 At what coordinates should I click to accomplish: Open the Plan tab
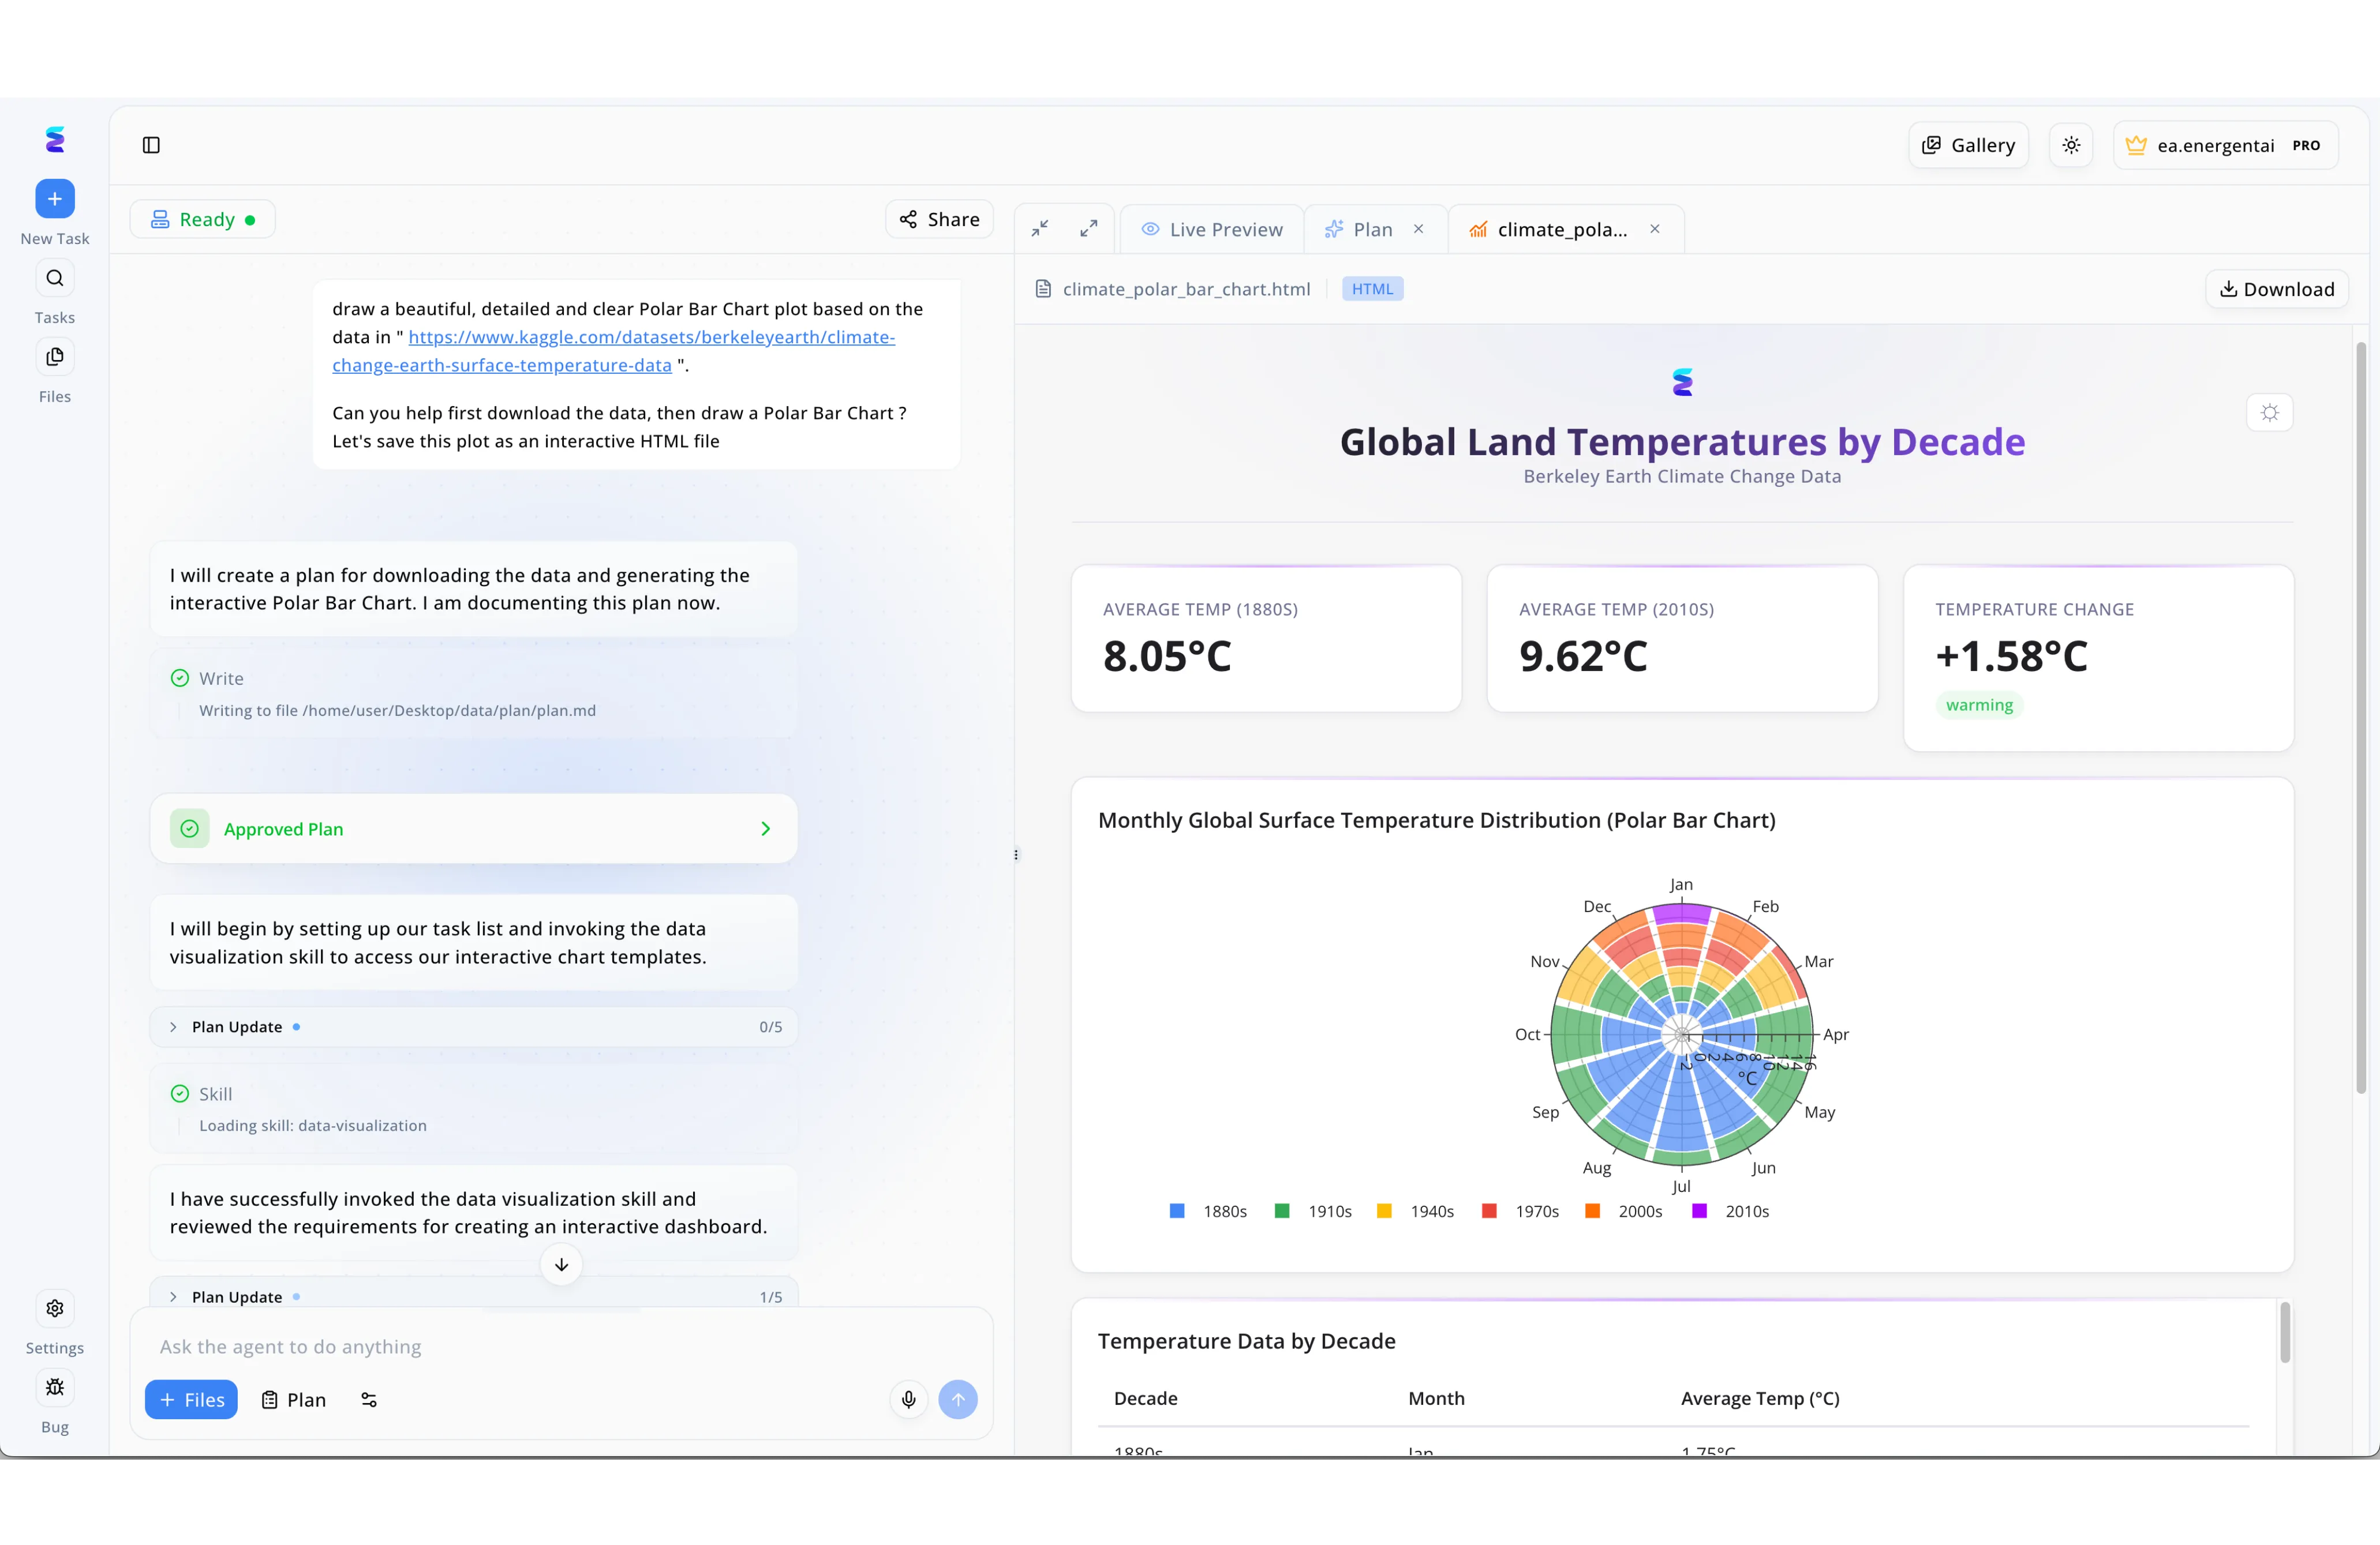(x=1368, y=229)
